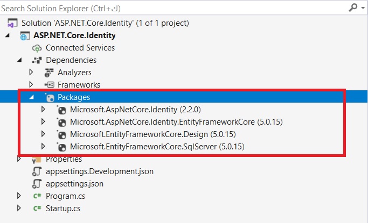Image resolution: width=368 pixels, height=223 pixels.
Task: Select Microsoft.EntityFrameworkCore.Design (5.0.15)
Action: pos(153,134)
